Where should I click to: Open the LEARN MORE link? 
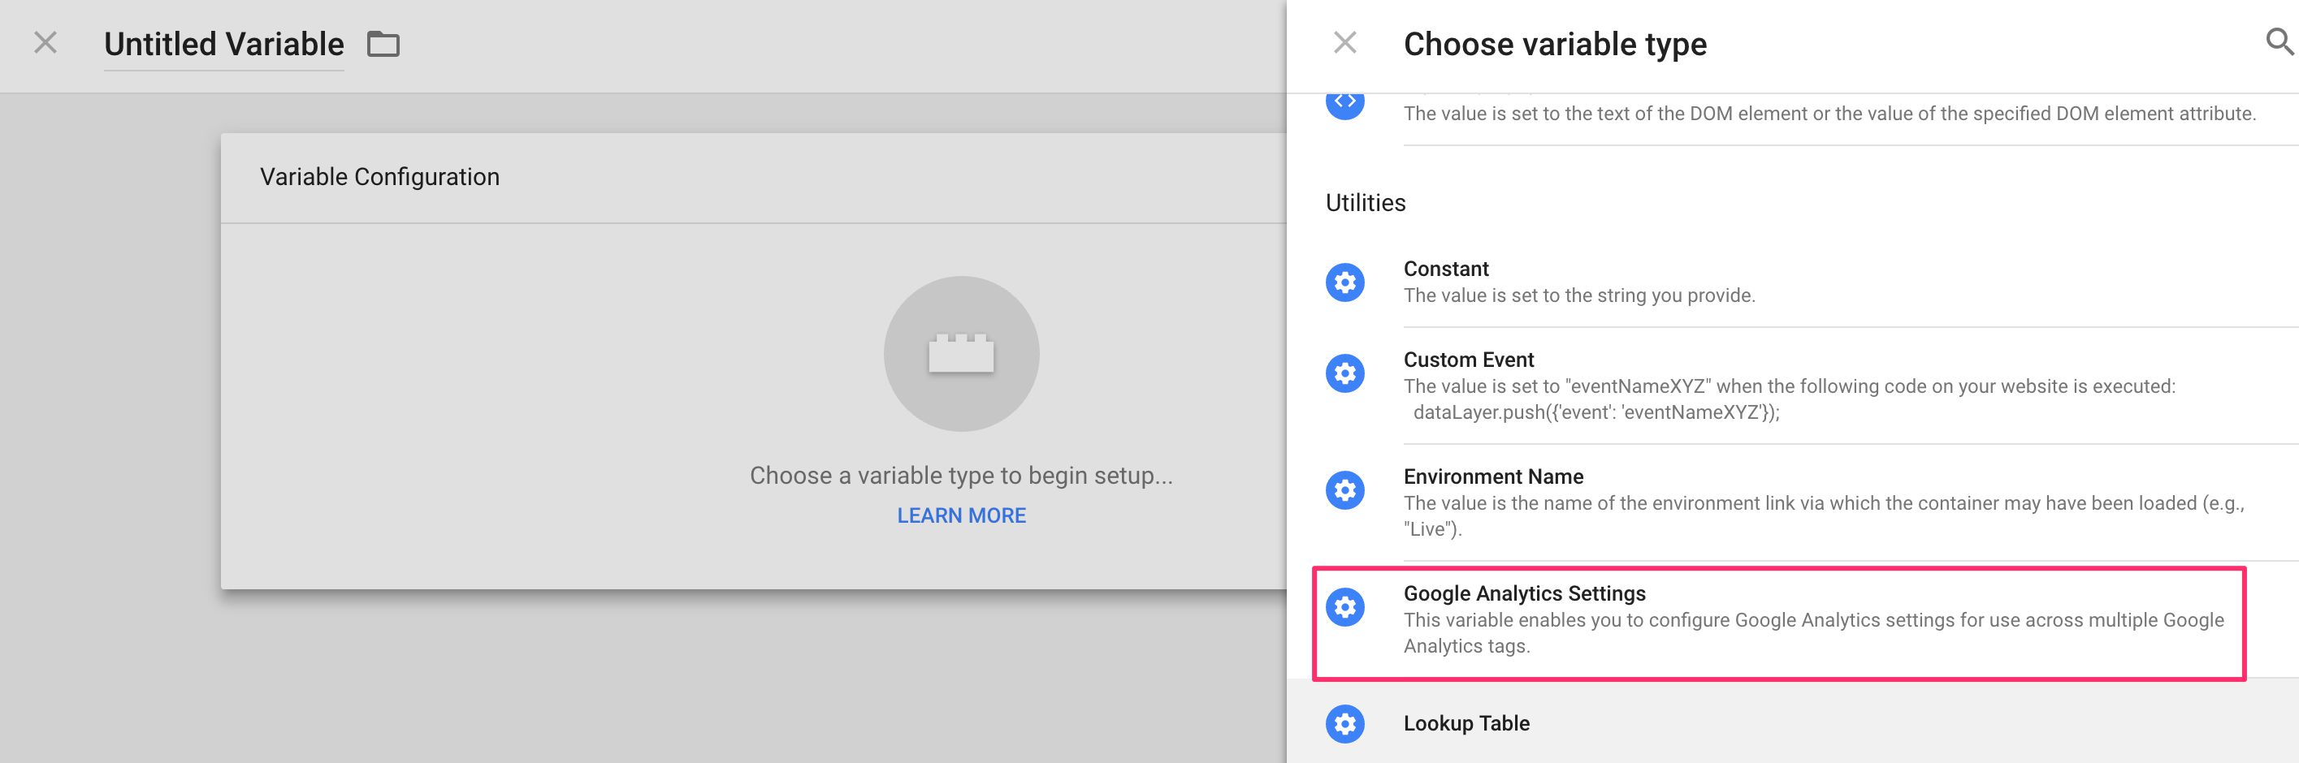point(960,515)
